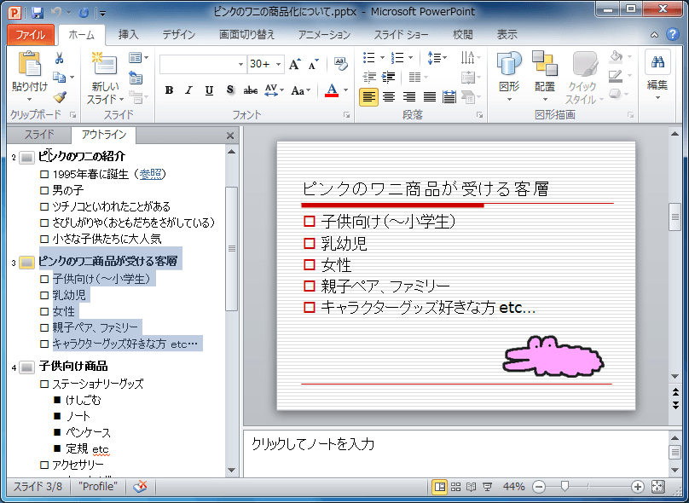Open the ファイル (File) tab

[x=31, y=34]
